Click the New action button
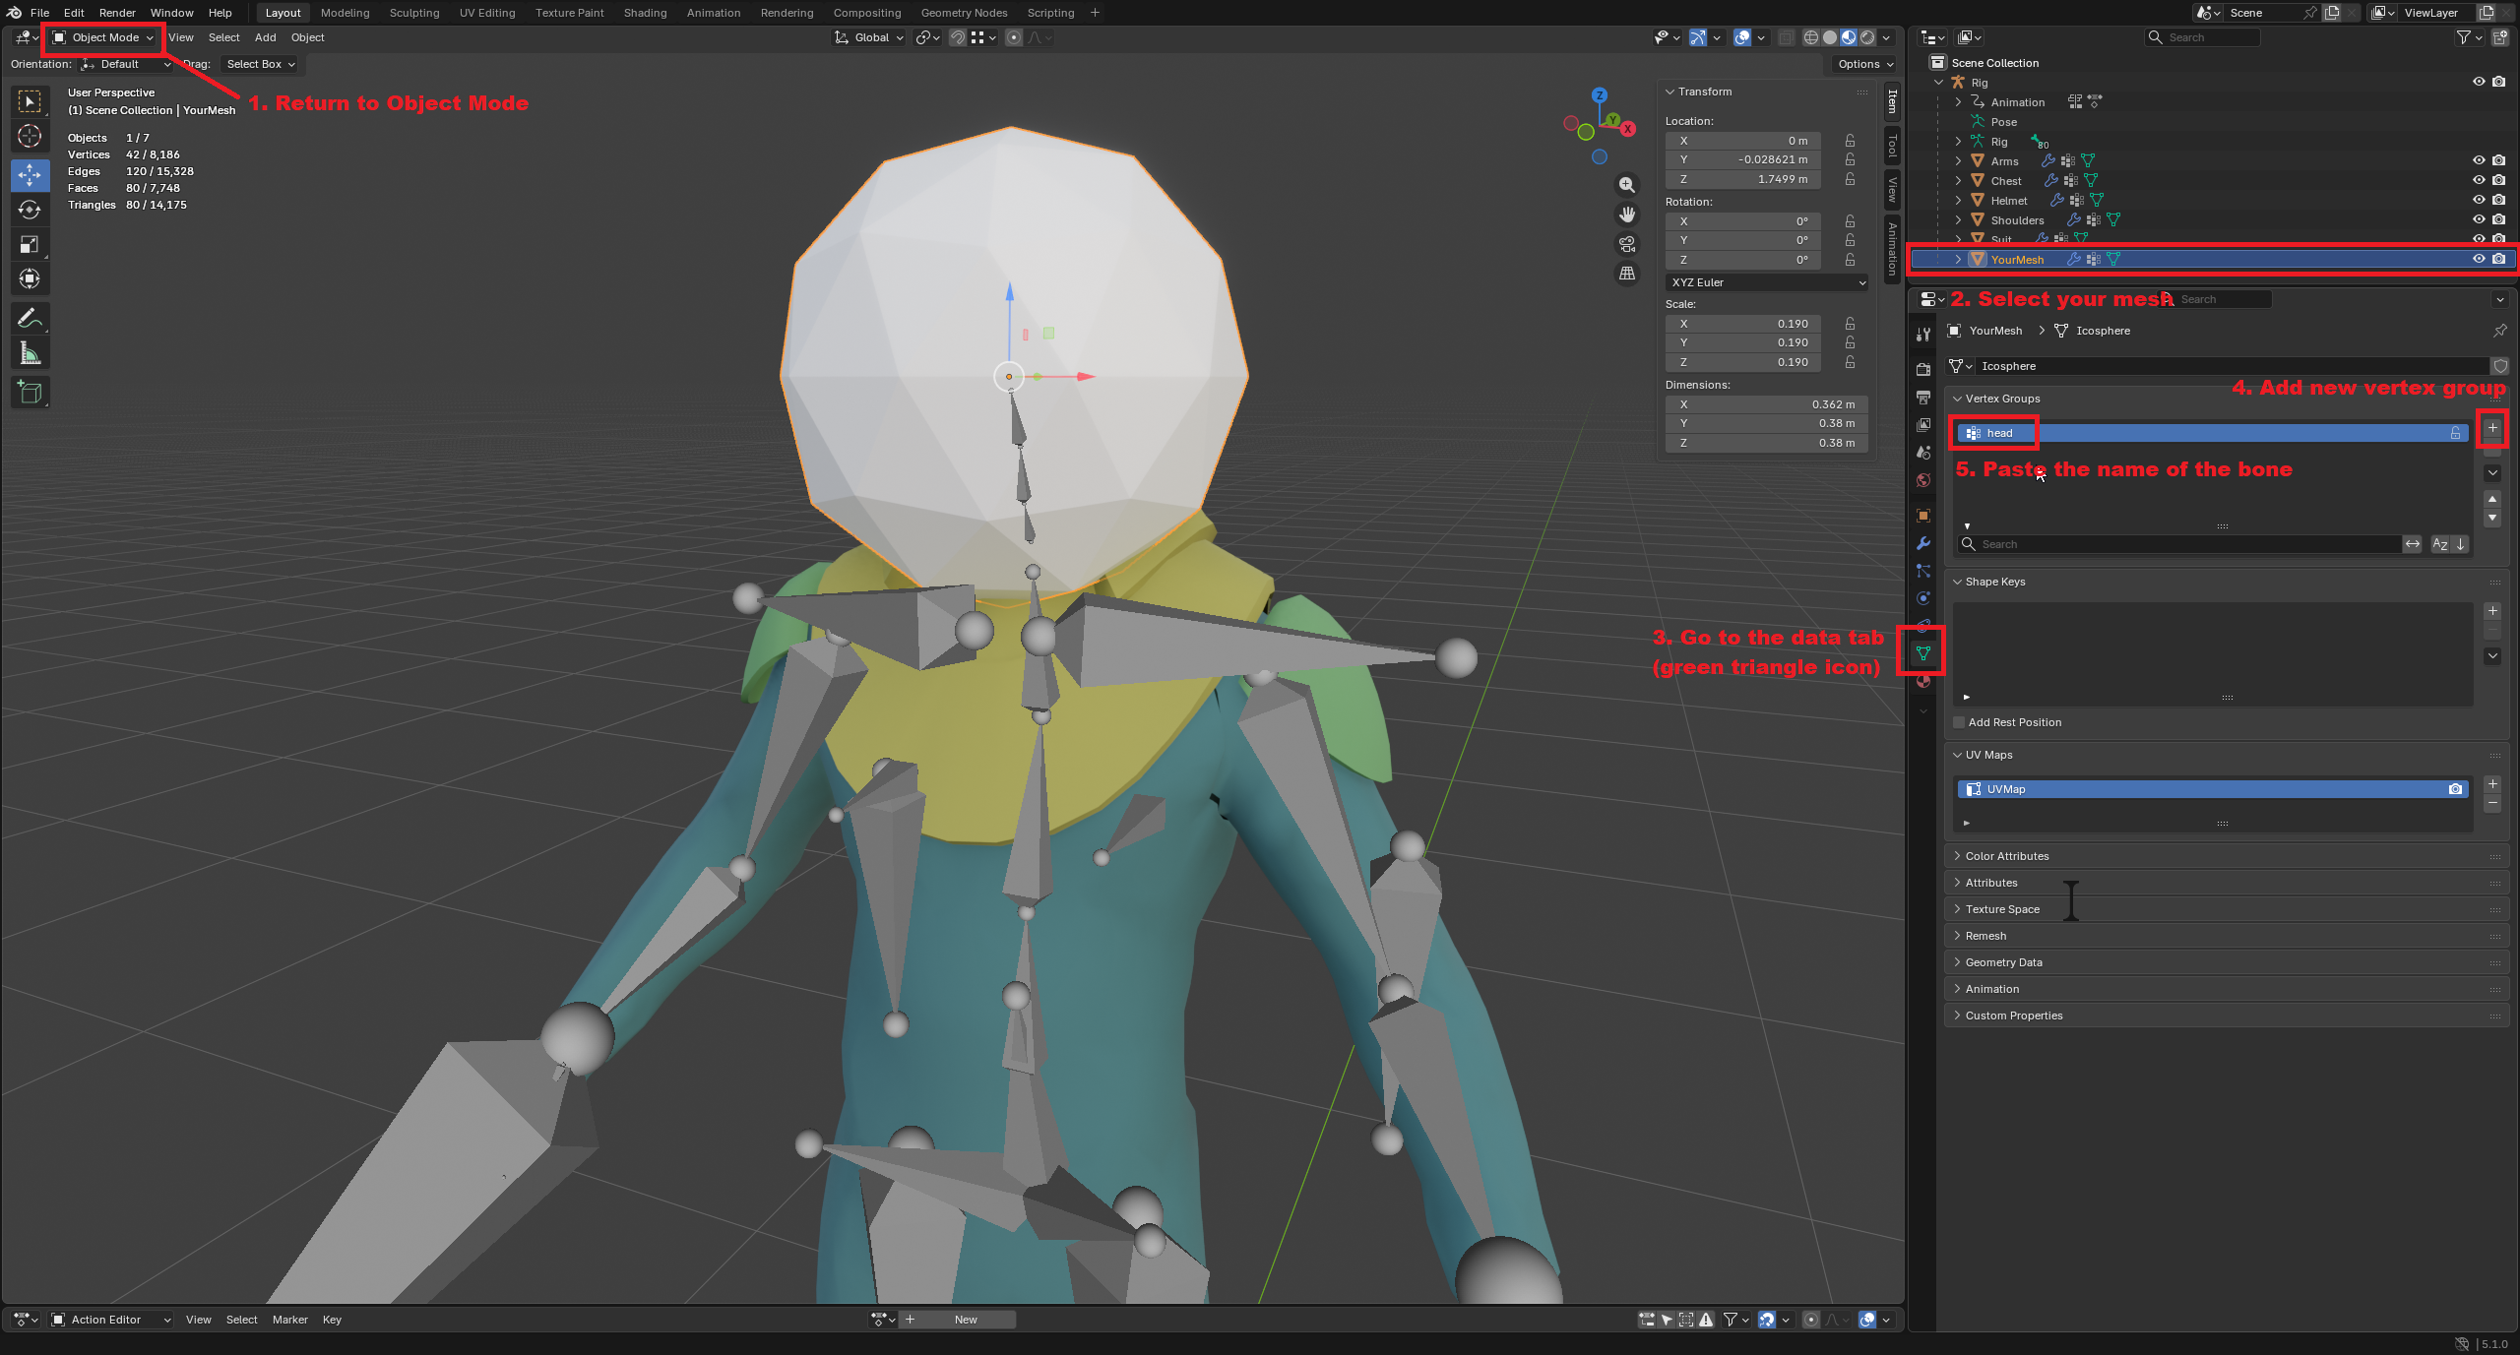This screenshot has width=2520, height=1355. 965,1320
